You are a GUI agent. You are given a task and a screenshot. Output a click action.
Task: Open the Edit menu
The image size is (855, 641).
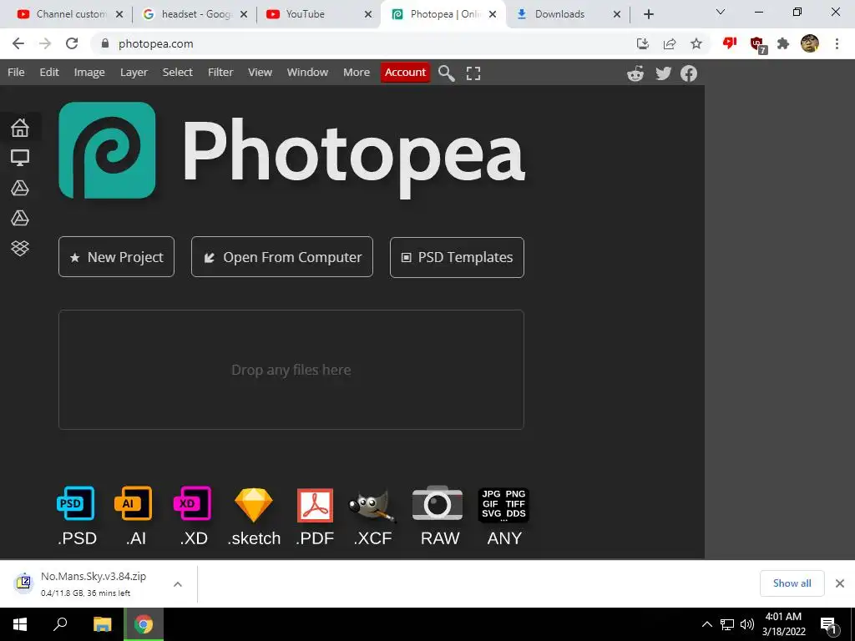coord(49,72)
